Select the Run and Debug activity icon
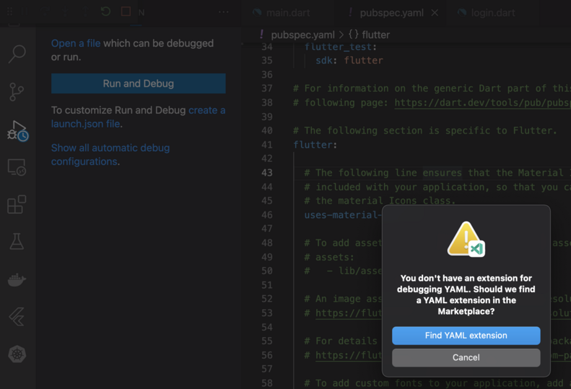Image resolution: width=571 pixels, height=389 pixels. pyautogui.click(x=17, y=130)
